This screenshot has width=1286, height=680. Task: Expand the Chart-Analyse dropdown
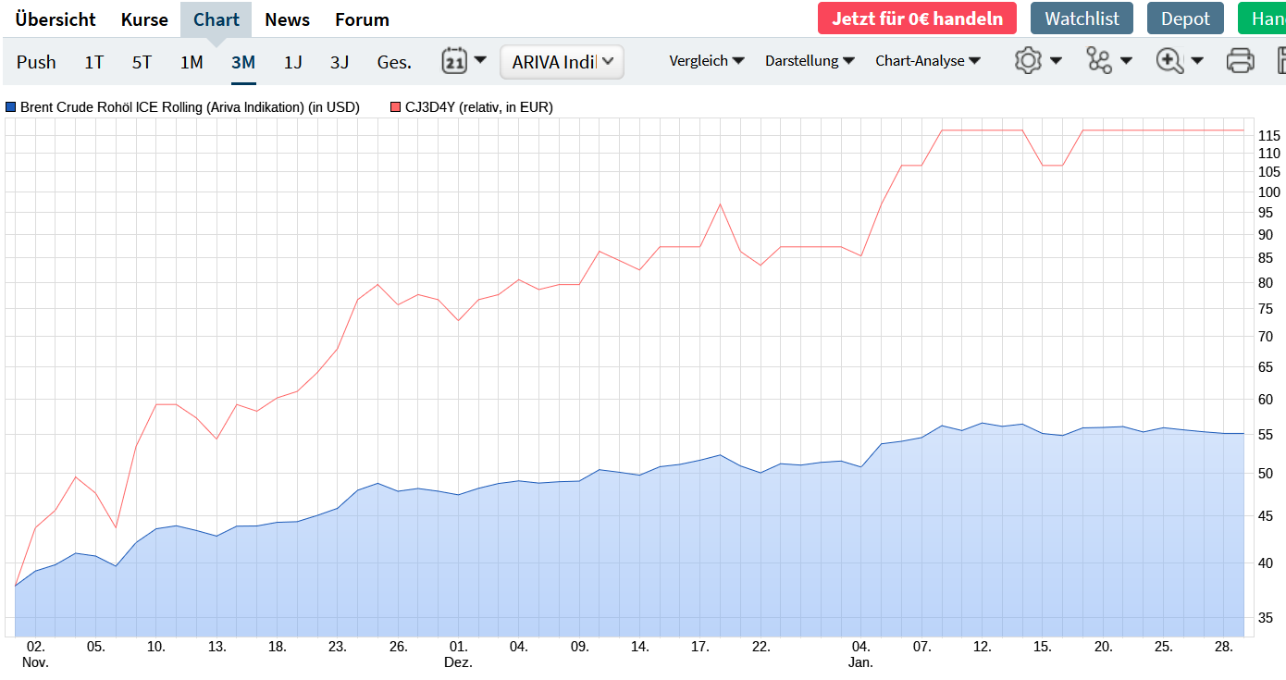pyautogui.click(x=927, y=61)
